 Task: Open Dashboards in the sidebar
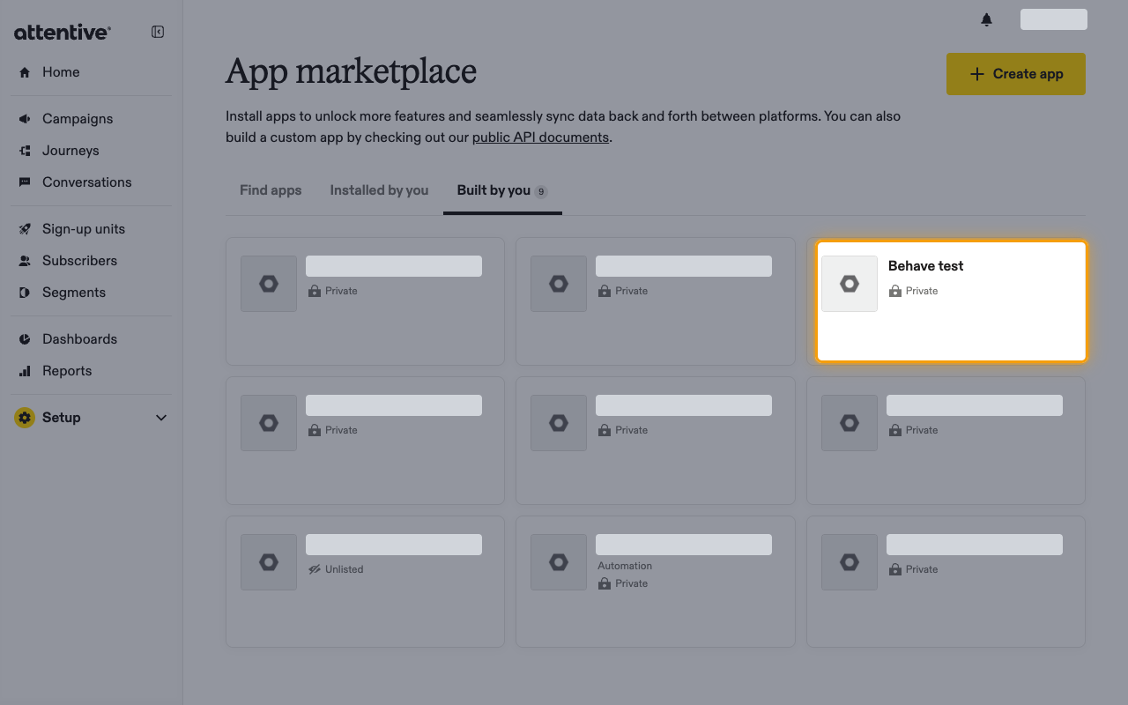click(79, 339)
